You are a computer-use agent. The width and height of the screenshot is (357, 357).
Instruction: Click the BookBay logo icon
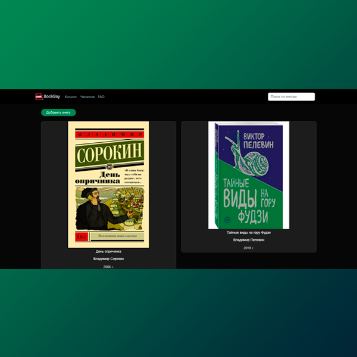tap(39, 96)
